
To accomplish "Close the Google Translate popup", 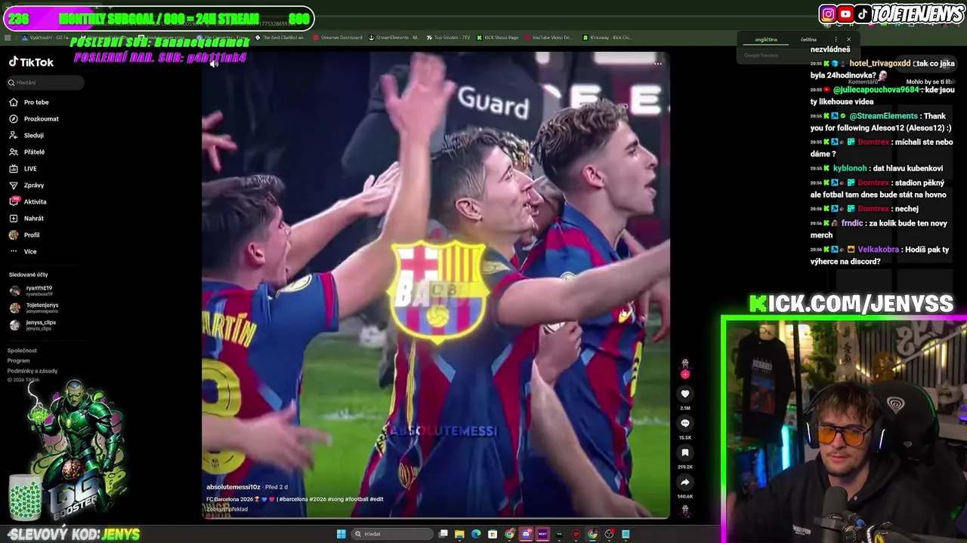I will click(848, 39).
